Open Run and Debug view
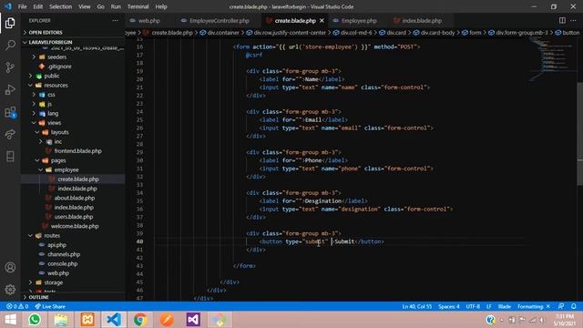Viewport: 583px width, 328px height. click(x=10, y=89)
